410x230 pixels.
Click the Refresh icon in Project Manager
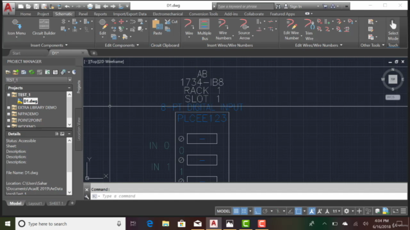coord(31,72)
